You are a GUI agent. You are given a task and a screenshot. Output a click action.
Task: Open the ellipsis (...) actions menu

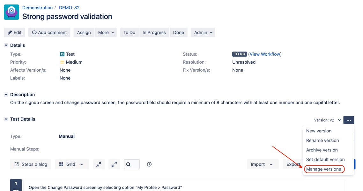(348, 120)
